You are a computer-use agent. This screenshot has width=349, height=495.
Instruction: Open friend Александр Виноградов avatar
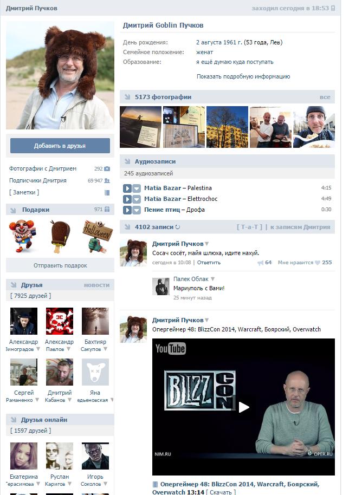pyautogui.click(x=24, y=321)
